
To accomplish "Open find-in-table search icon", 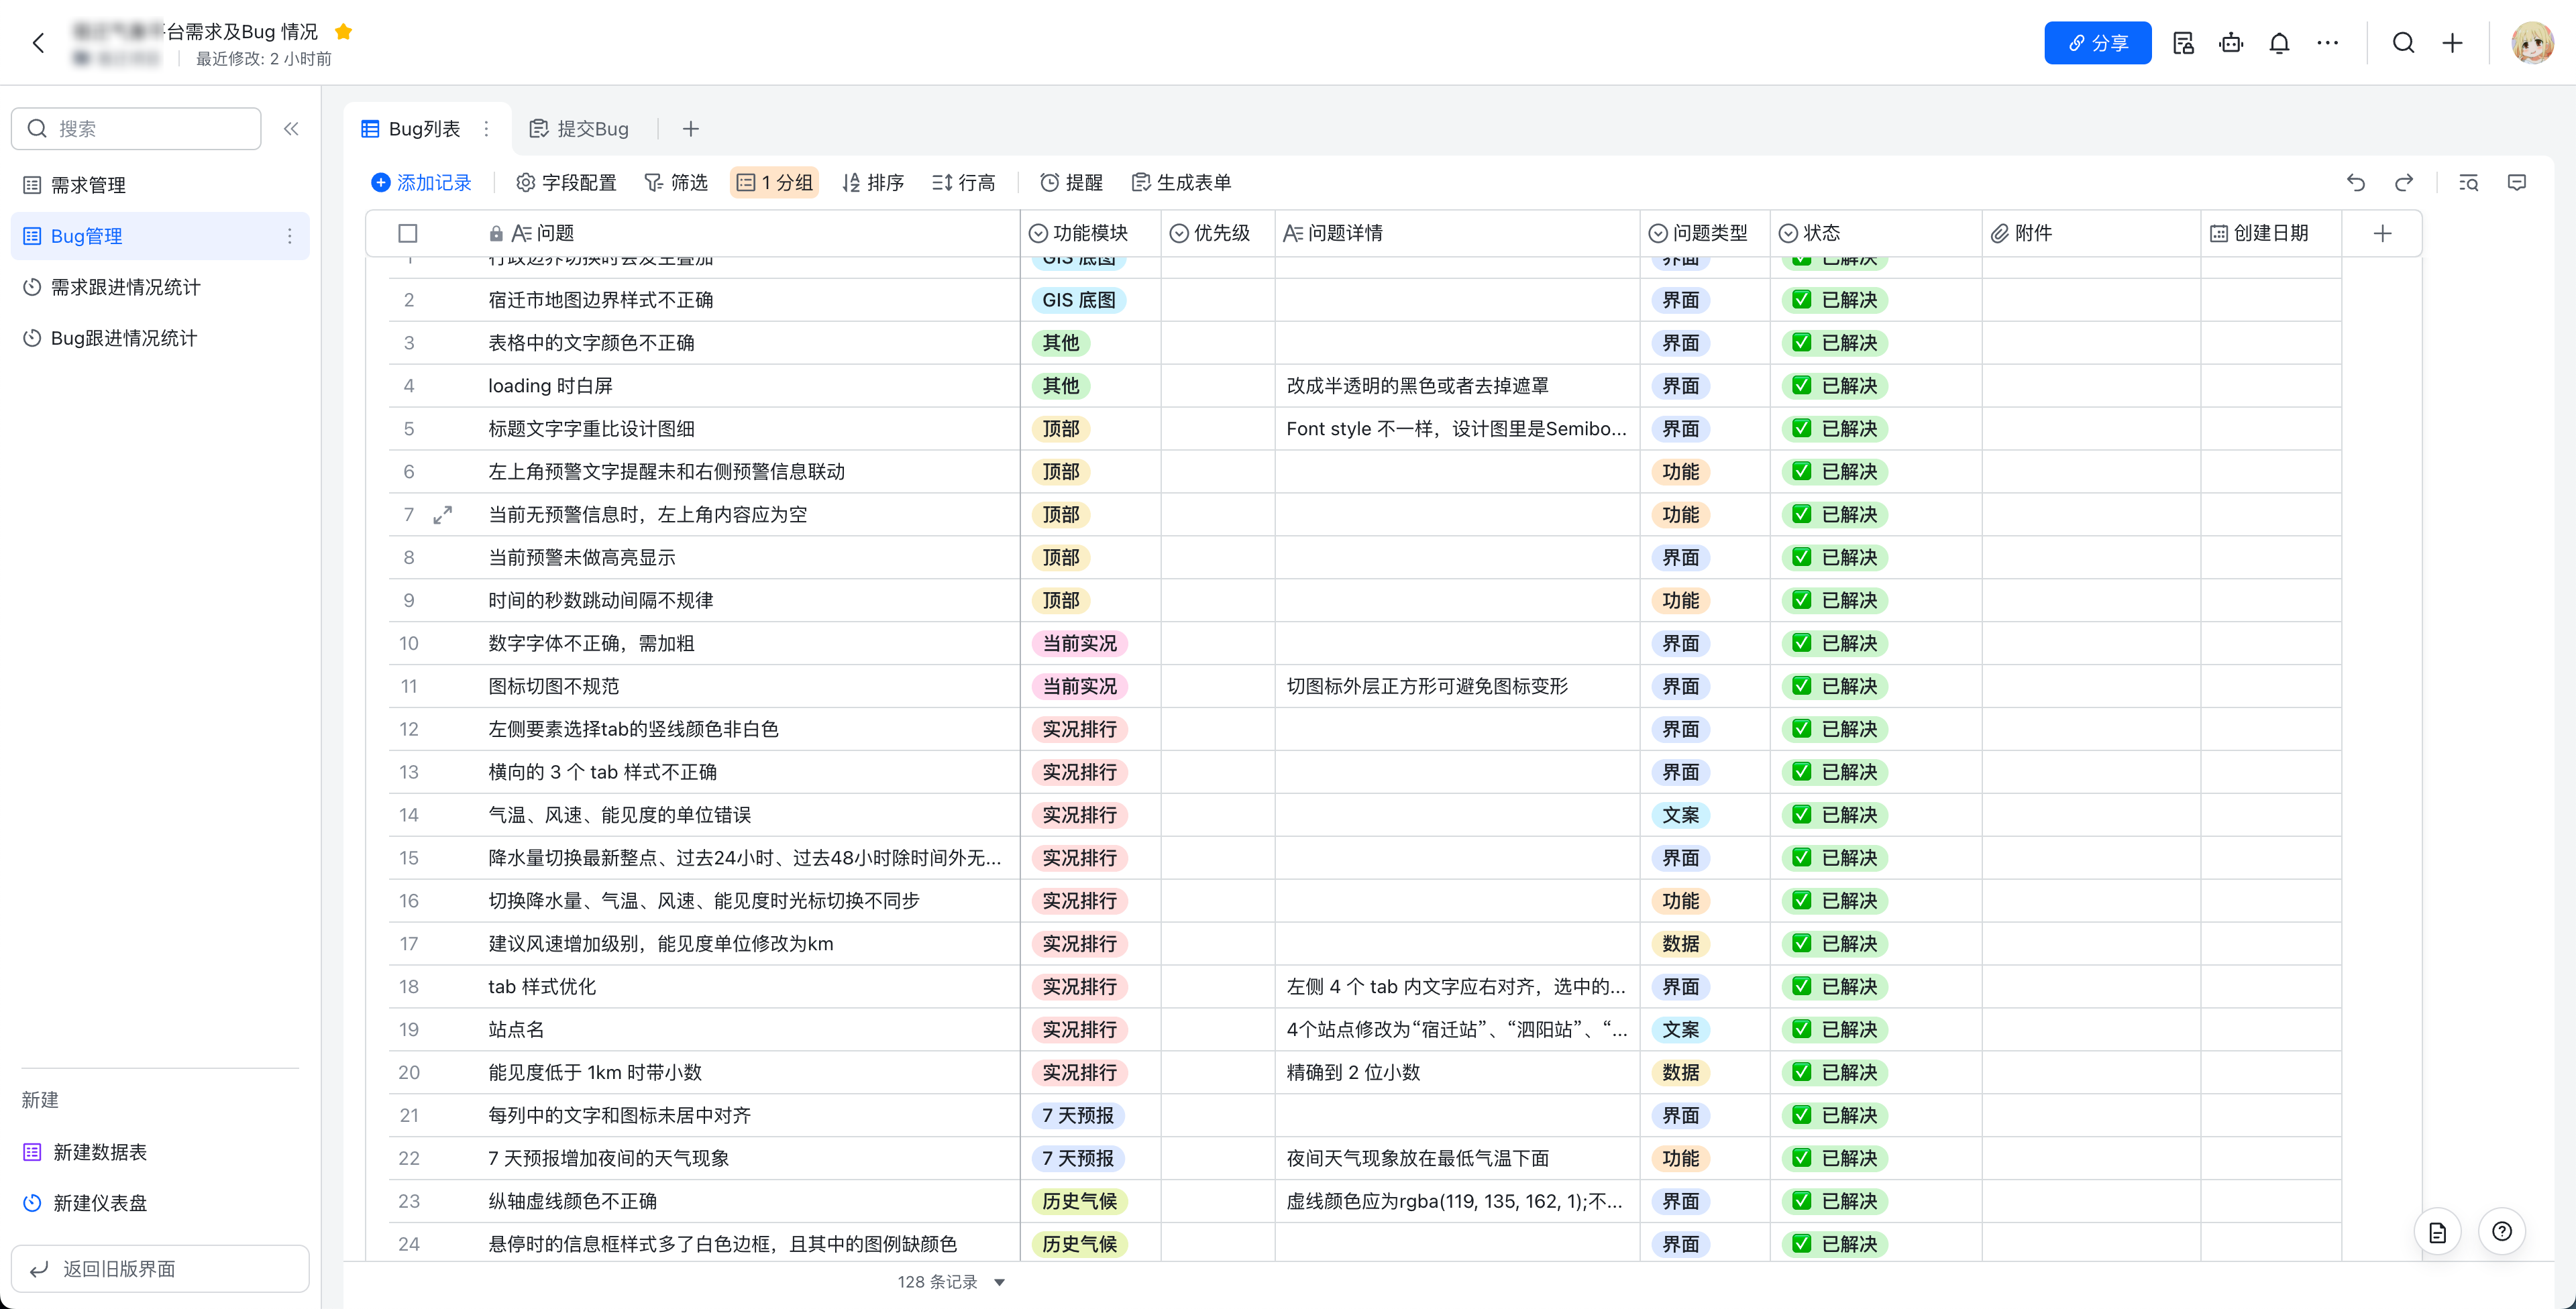I will tap(2468, 182).
